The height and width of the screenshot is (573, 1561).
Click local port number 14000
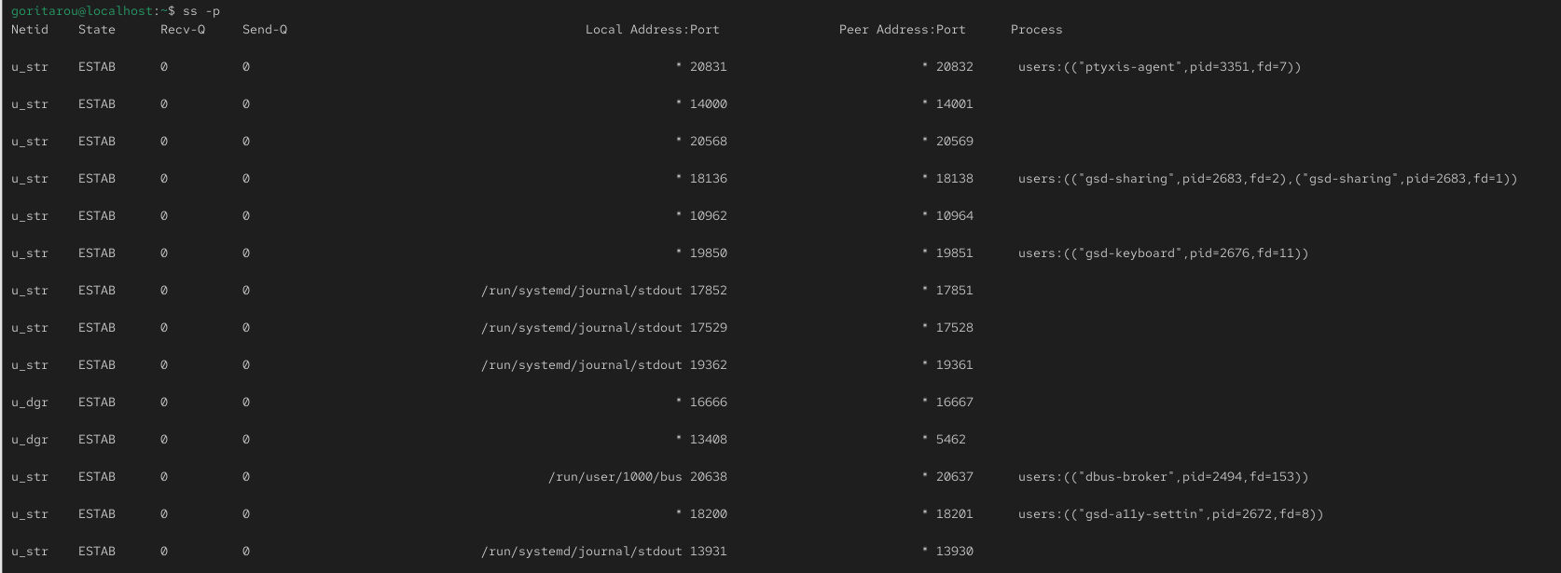[x=708, y=104]
